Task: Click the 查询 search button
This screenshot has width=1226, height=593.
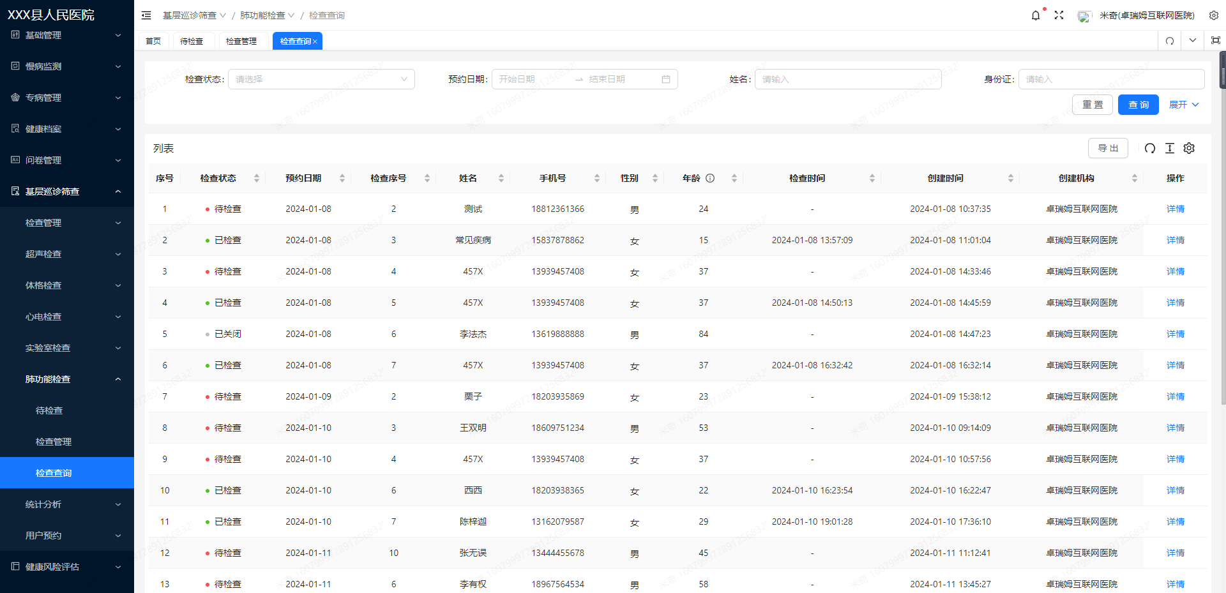Action: click(x=1139, y=105)
